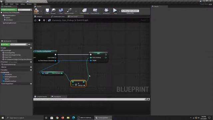Viewport: 213px width, 120px height.
Task: Open the Compile options dropdown arrow
Action: coord(41,11)
